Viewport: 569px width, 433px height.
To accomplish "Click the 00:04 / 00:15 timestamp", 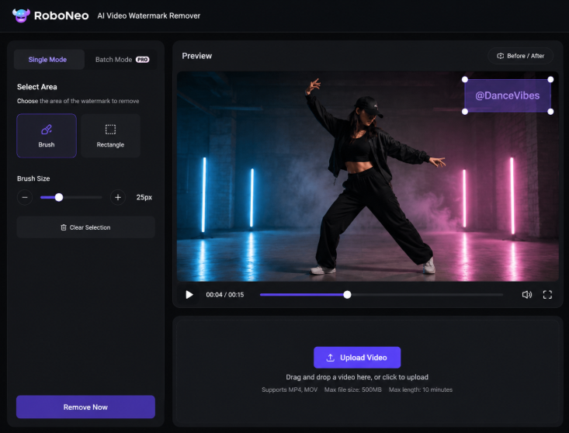I will pyautogui.click(x=225, y=294).
